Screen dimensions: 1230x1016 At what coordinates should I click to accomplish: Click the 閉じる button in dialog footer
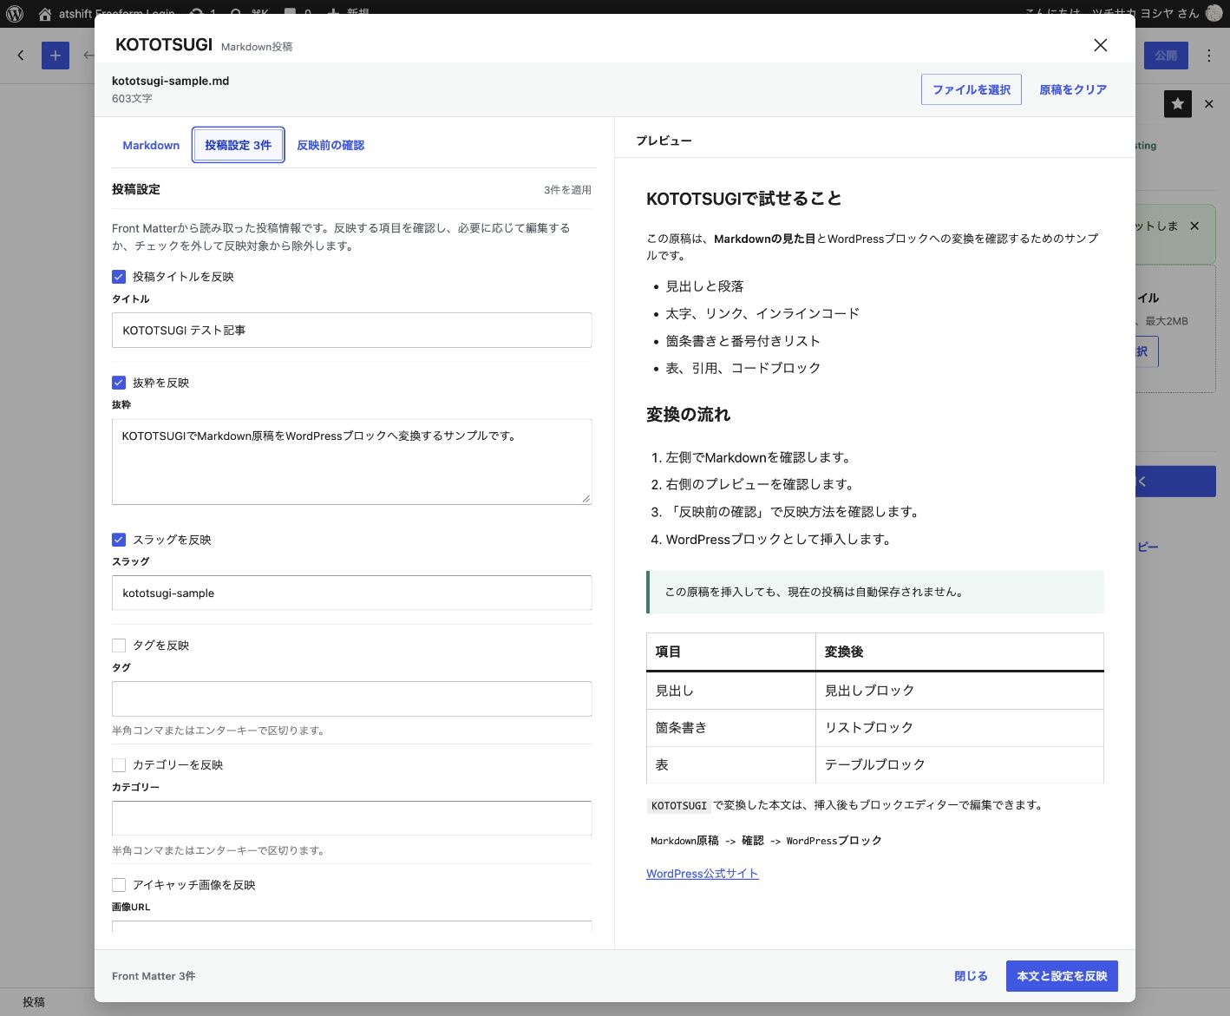971,976
